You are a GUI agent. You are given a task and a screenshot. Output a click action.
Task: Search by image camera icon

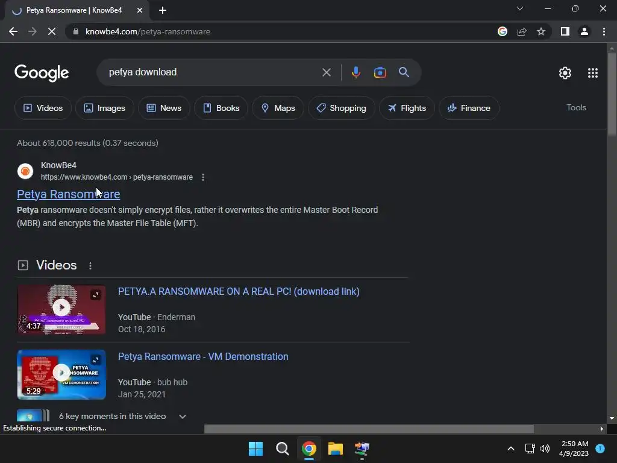click(380, 72)
